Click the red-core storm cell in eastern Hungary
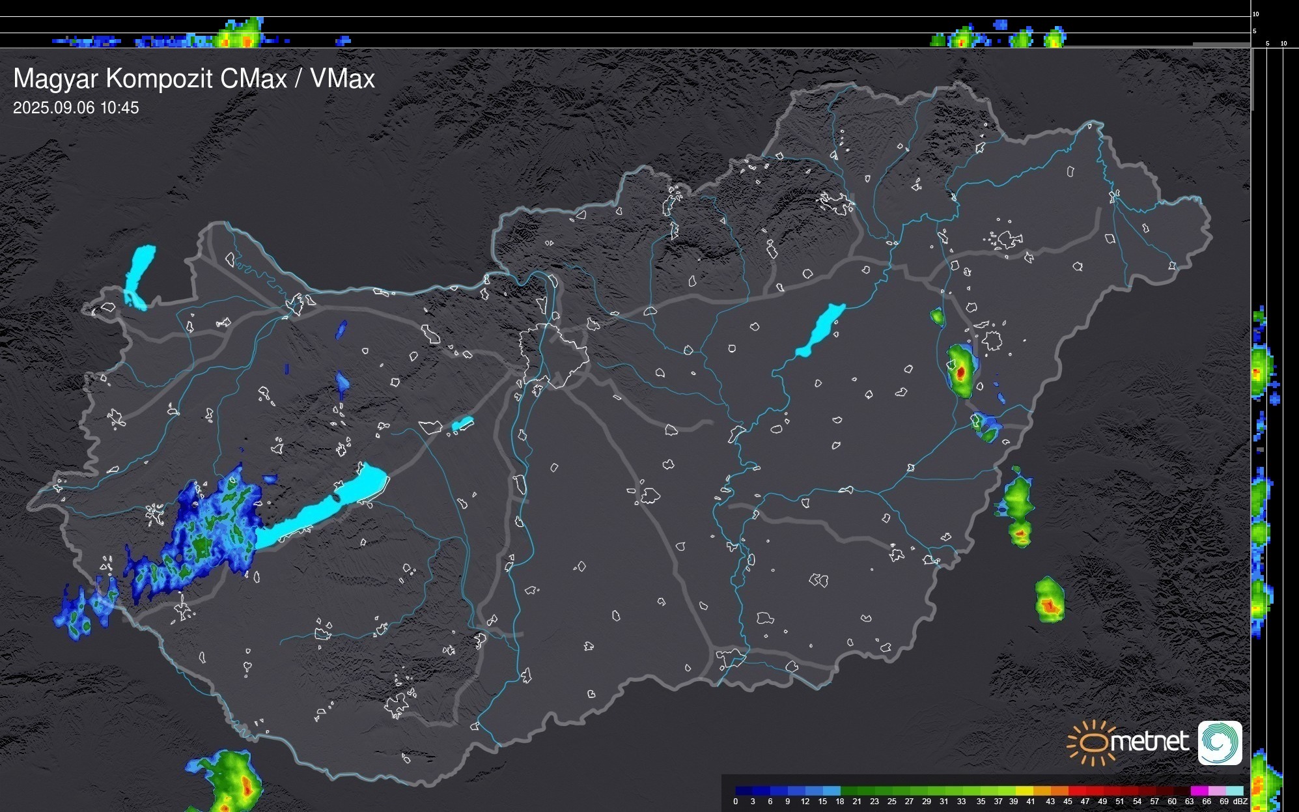Screen dimensions: 1299x812 962,372
